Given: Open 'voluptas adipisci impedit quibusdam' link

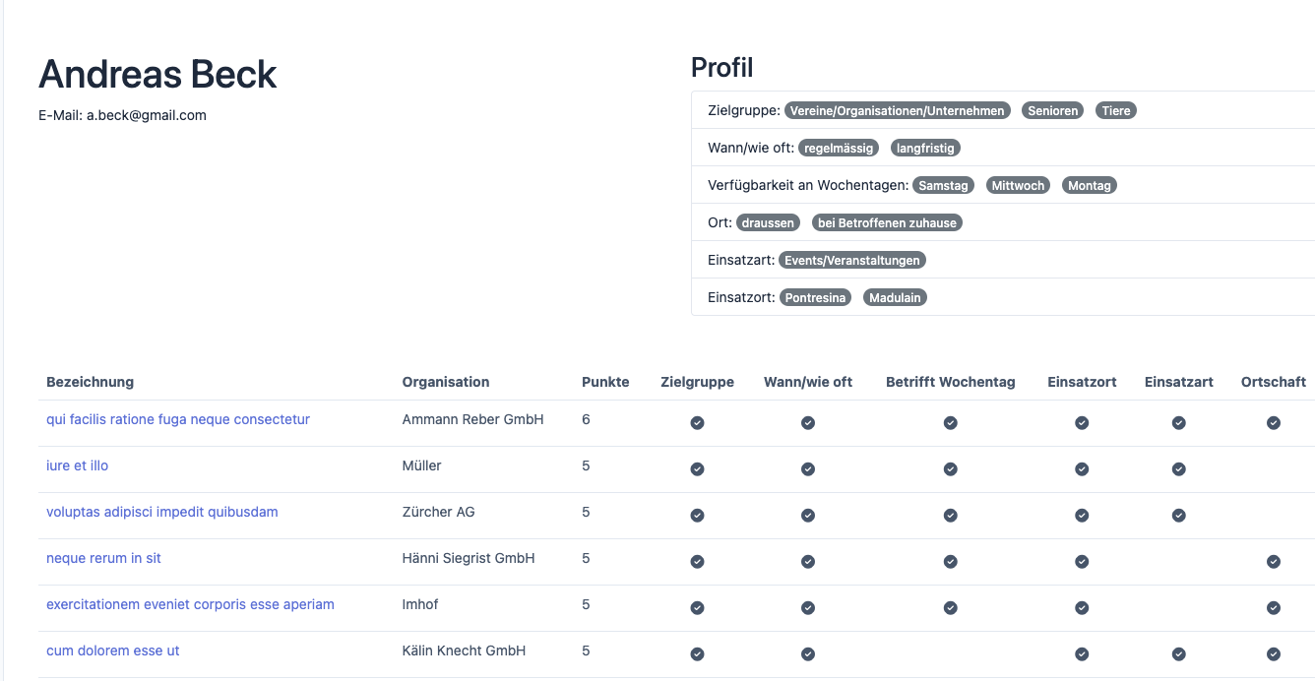Looking at the screenshot, I should click(162, 512).
